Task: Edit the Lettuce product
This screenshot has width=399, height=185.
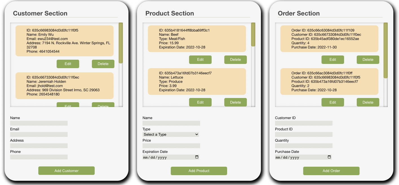Action: 200,102
